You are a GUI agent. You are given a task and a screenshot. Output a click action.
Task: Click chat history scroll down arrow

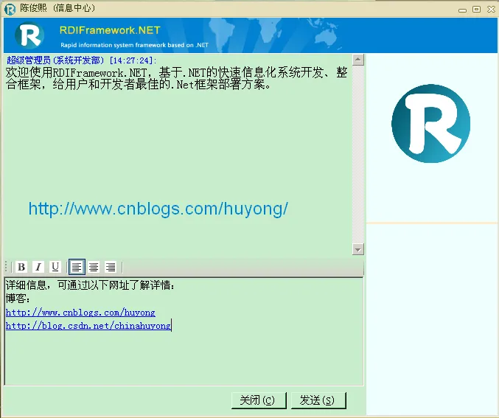click(x=358, y=249)
